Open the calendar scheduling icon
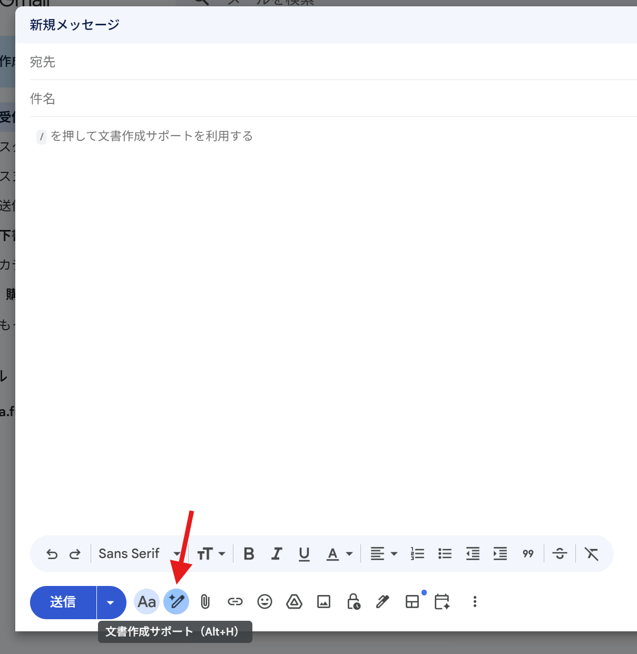 coord(442,602)
